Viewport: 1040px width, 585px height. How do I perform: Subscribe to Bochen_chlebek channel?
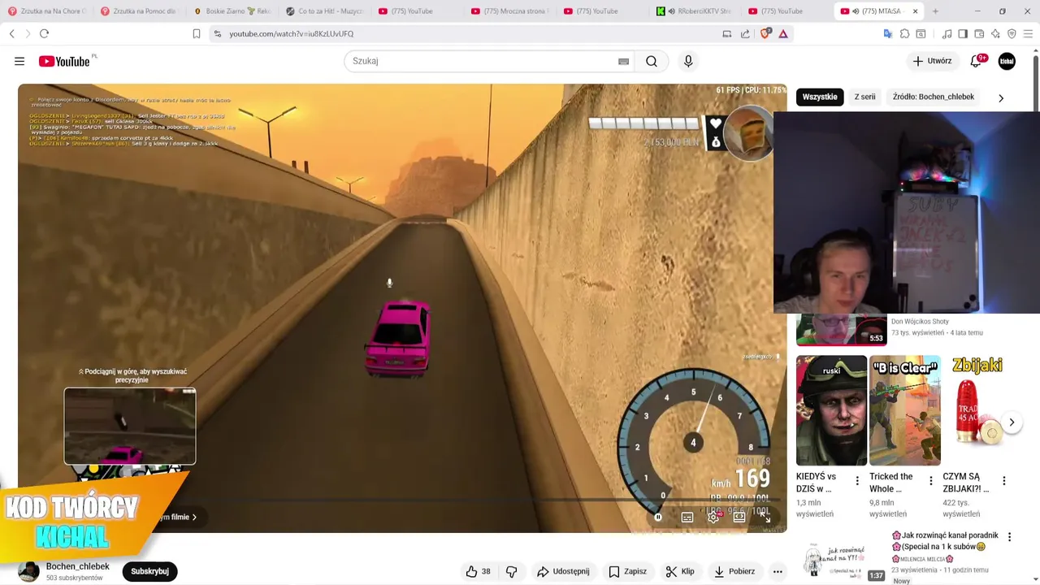pos(150,571)
